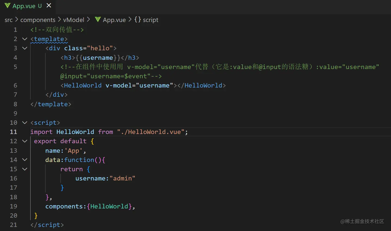Close the App.vue editor tab
This screenshot has height=231, width=391.
click(49, 5)
